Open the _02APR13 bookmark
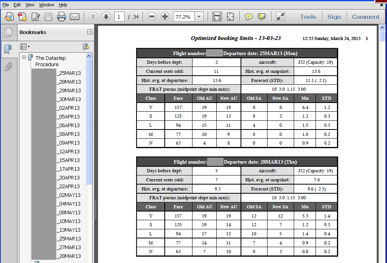 68,108
